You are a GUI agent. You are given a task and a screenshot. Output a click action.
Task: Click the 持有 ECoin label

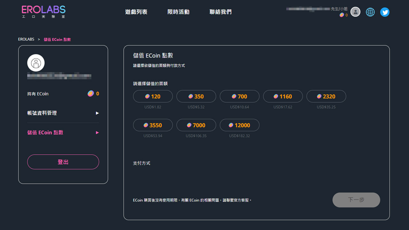tap(38, 94)
